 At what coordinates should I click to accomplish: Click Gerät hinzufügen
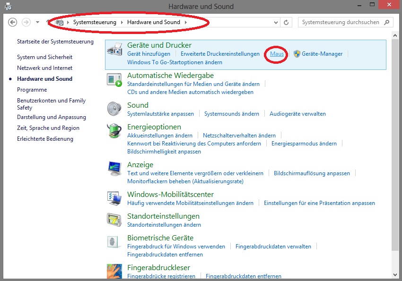click(149, 54)
